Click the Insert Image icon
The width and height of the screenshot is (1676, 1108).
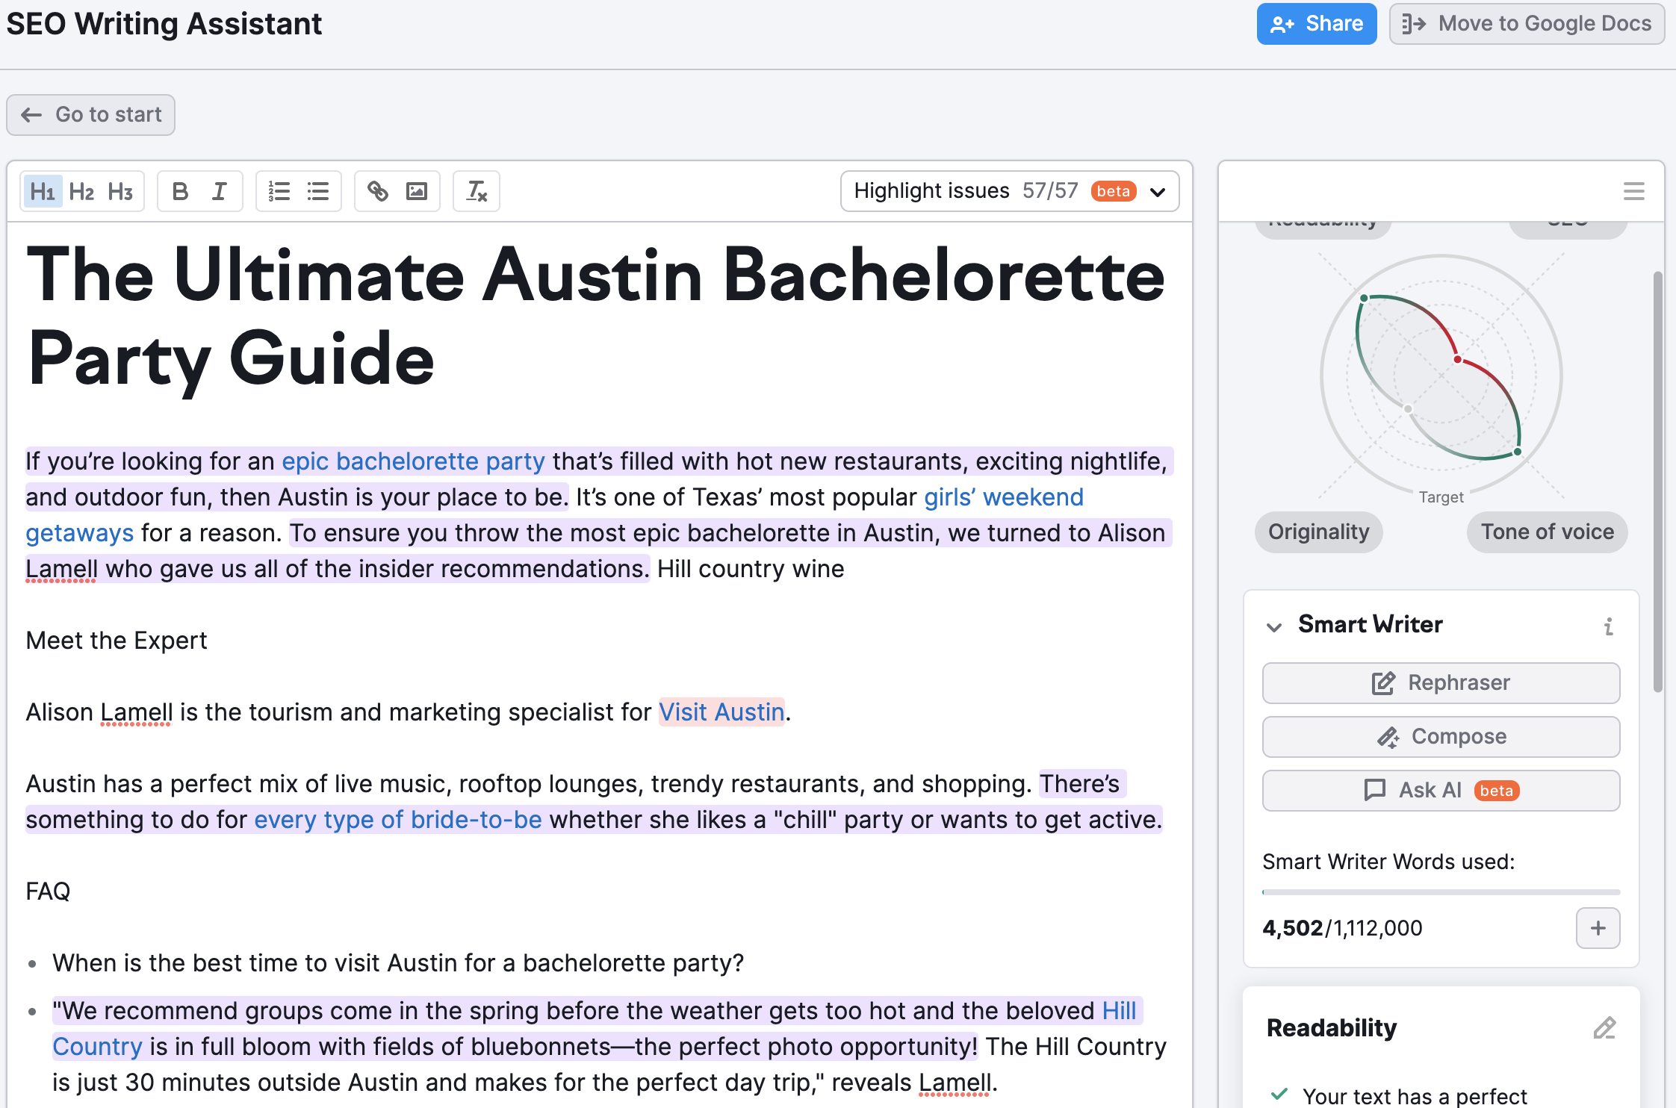click(x=418, y=192)
